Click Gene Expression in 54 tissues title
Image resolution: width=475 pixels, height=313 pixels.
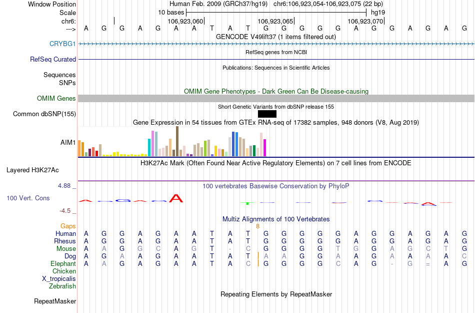click(276, 123)
